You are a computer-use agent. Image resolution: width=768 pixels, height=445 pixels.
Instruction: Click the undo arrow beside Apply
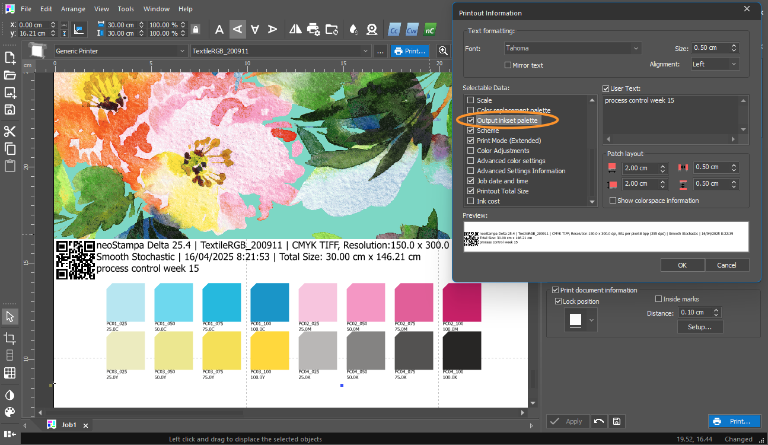[598, 421]
